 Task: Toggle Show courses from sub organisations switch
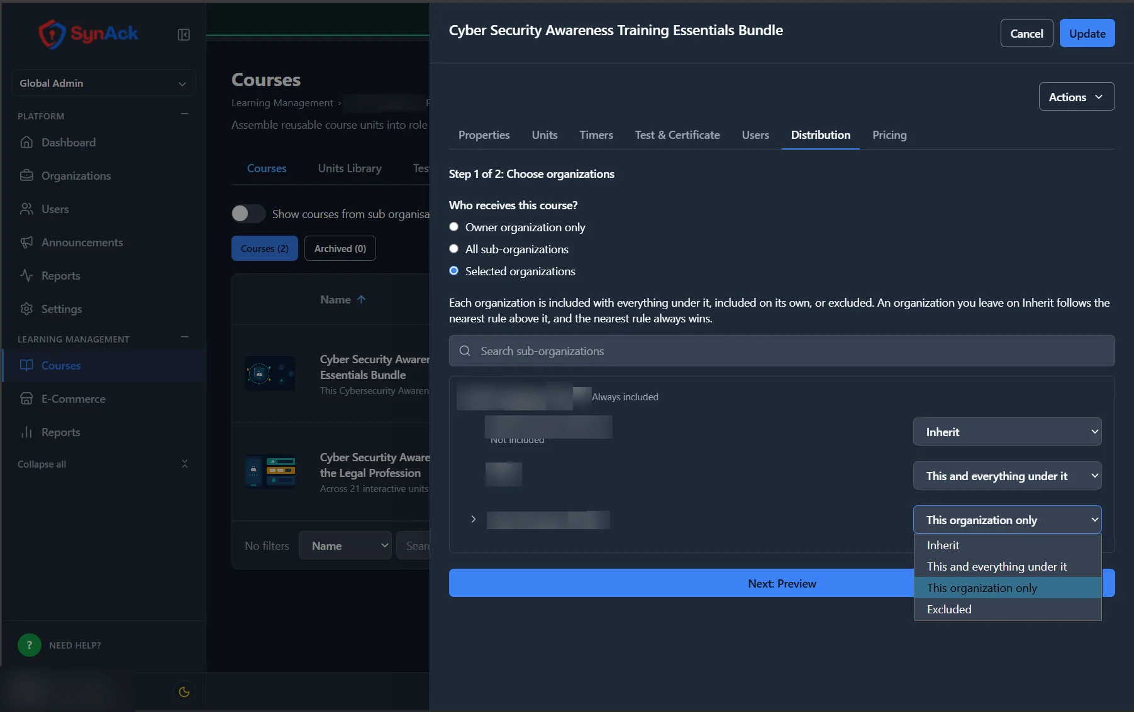[248, 214]
